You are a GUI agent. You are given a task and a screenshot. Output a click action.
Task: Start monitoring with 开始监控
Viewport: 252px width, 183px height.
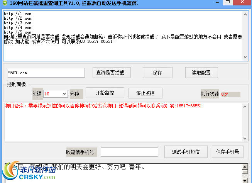[x=105, y=93]
